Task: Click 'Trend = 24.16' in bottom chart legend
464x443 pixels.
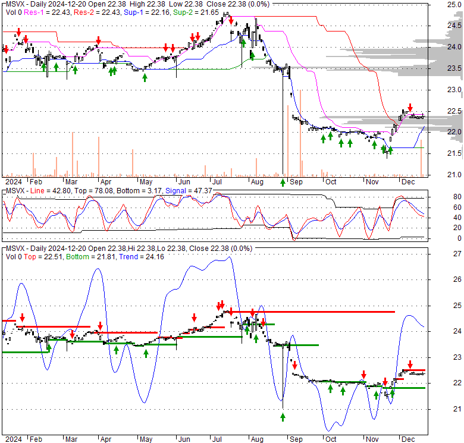Action: [x=142, y=257]
